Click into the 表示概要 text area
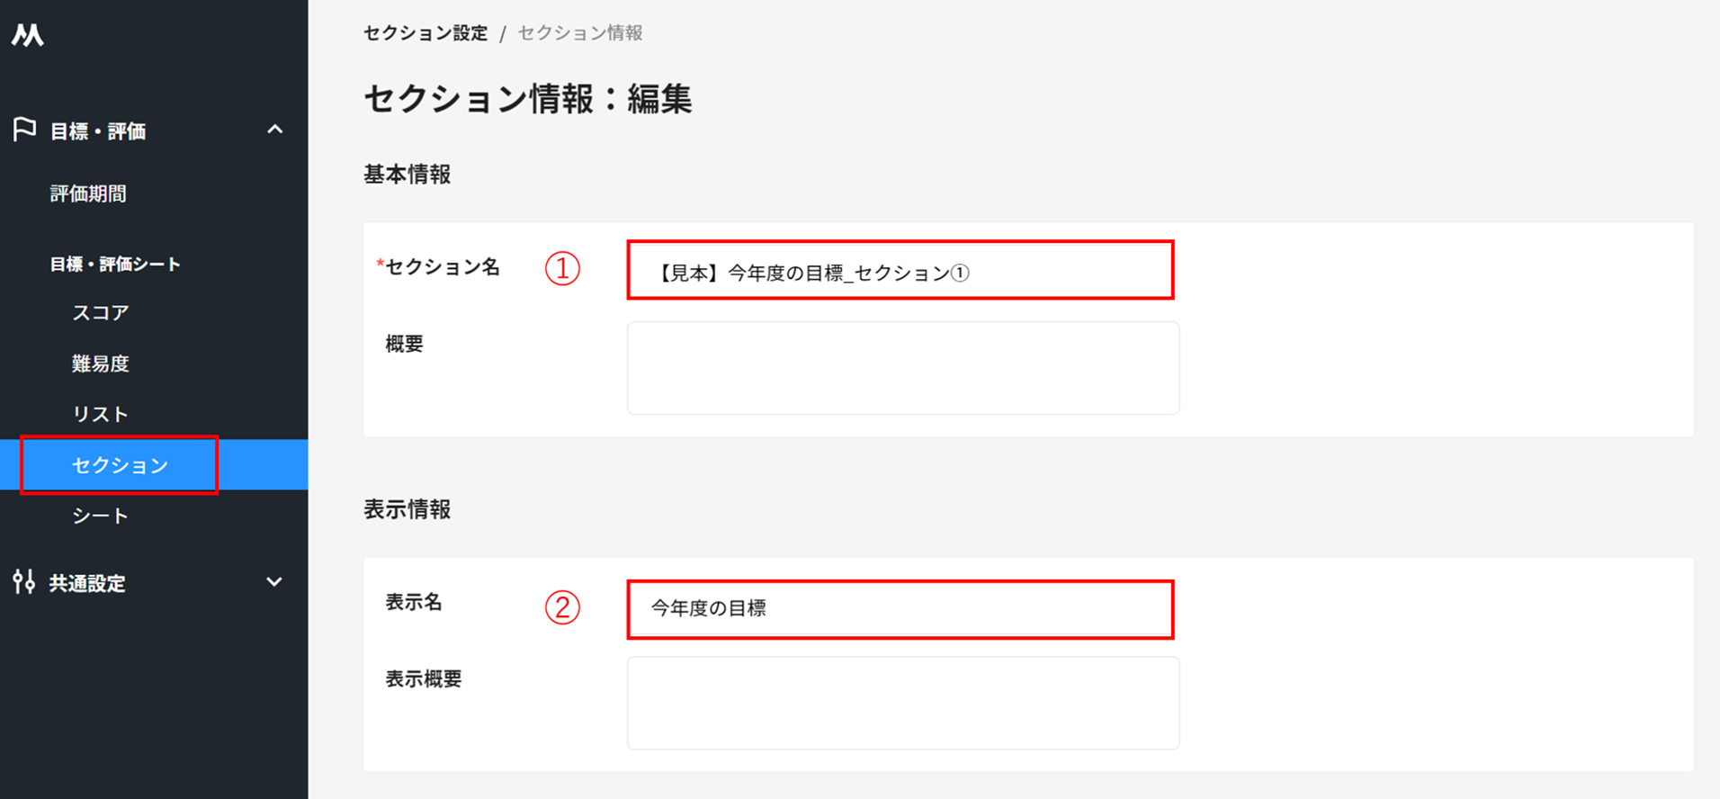Image resolution: width=1720 pixels, height=799 pixels. tap(902, 703)
